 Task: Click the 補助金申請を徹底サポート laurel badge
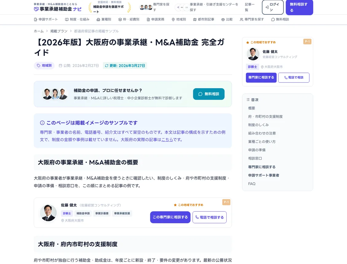pyautogui.click(x=110, y=7)
